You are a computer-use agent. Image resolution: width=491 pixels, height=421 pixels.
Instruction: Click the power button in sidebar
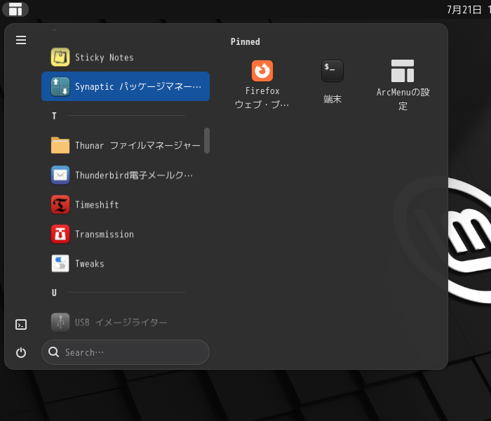pos(21,353)
